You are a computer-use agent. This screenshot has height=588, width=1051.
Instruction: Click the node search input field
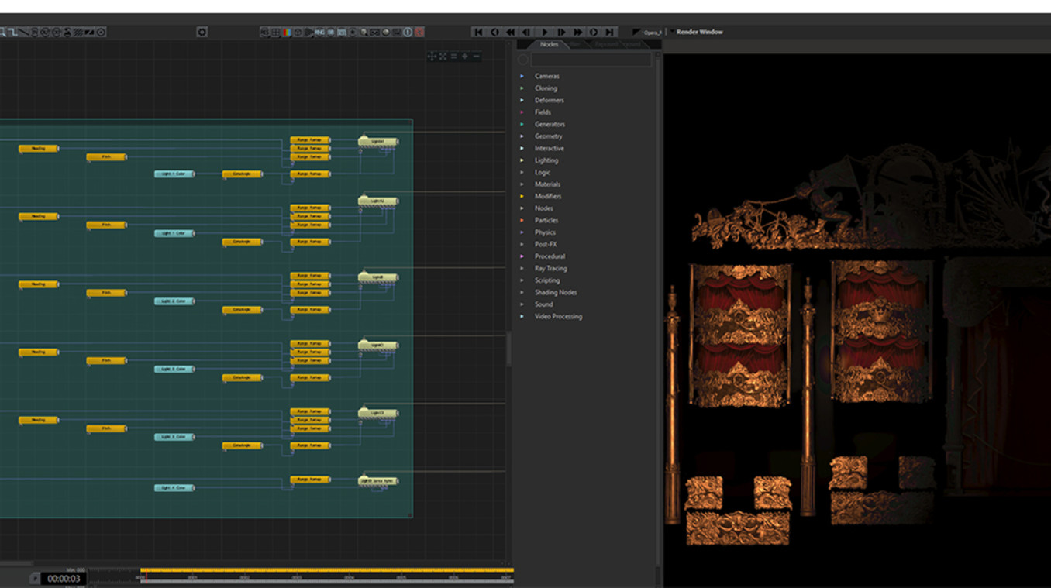point(591,60)
